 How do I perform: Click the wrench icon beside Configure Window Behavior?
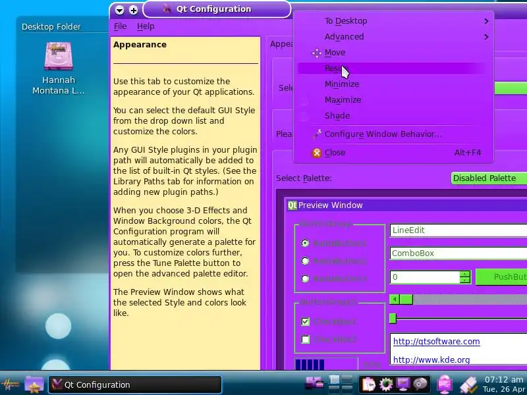tap(317, 134)
